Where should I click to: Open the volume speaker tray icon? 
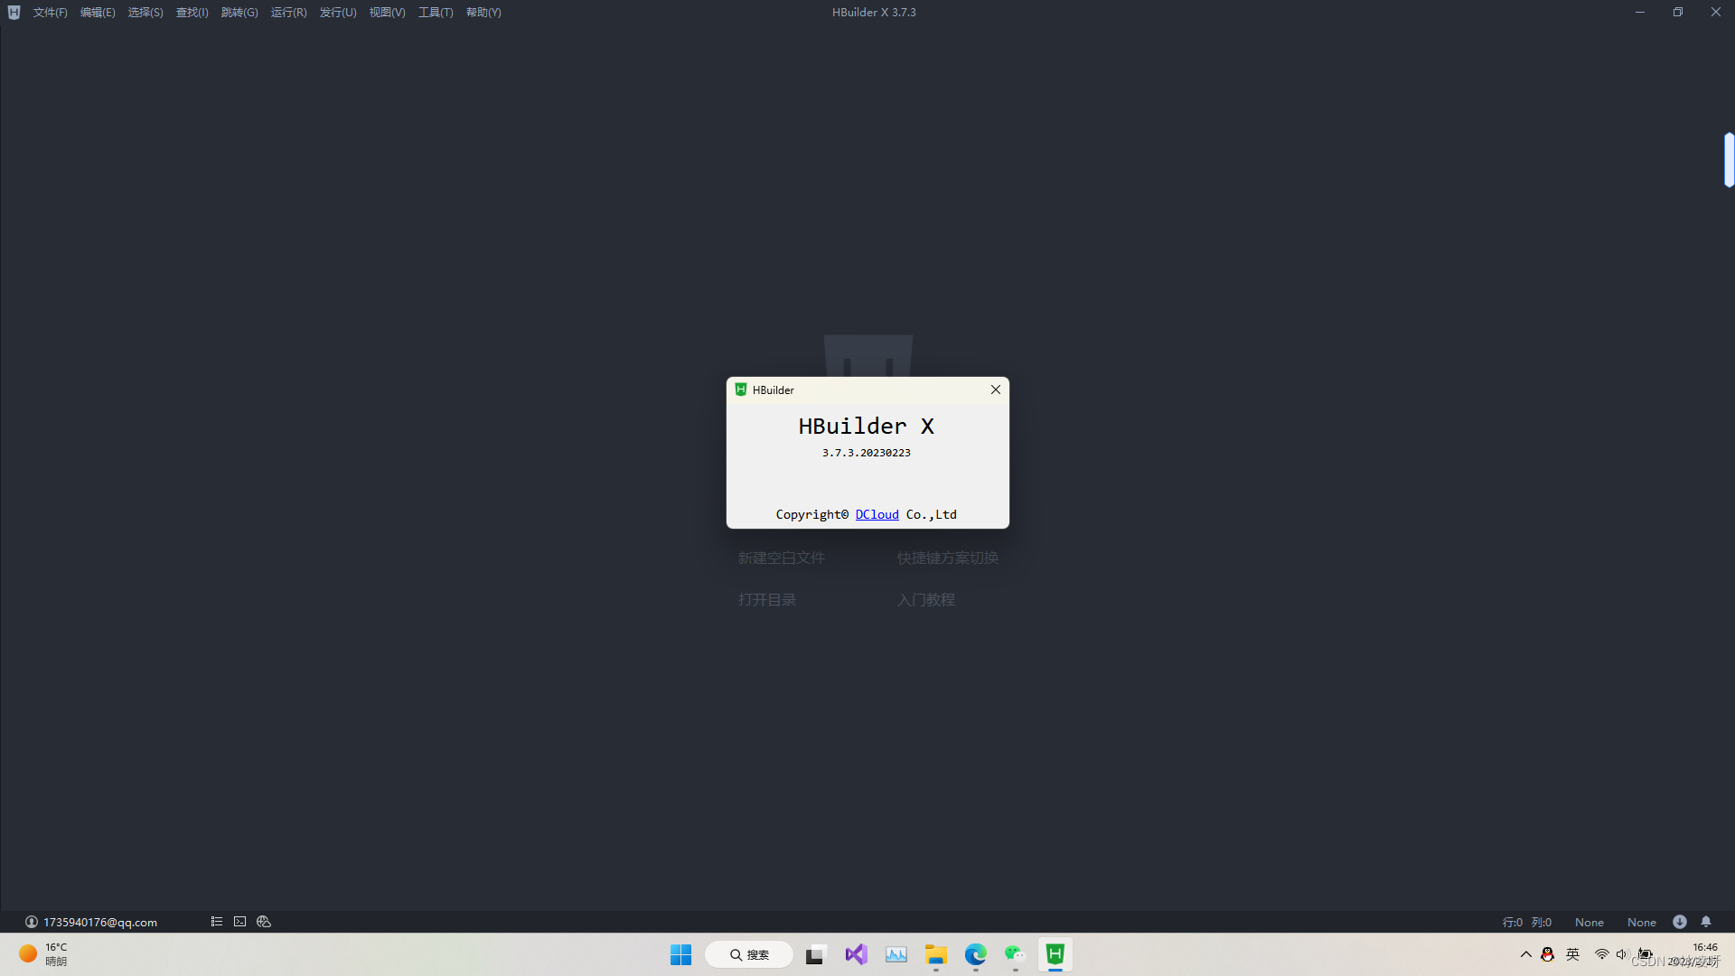1622,954
